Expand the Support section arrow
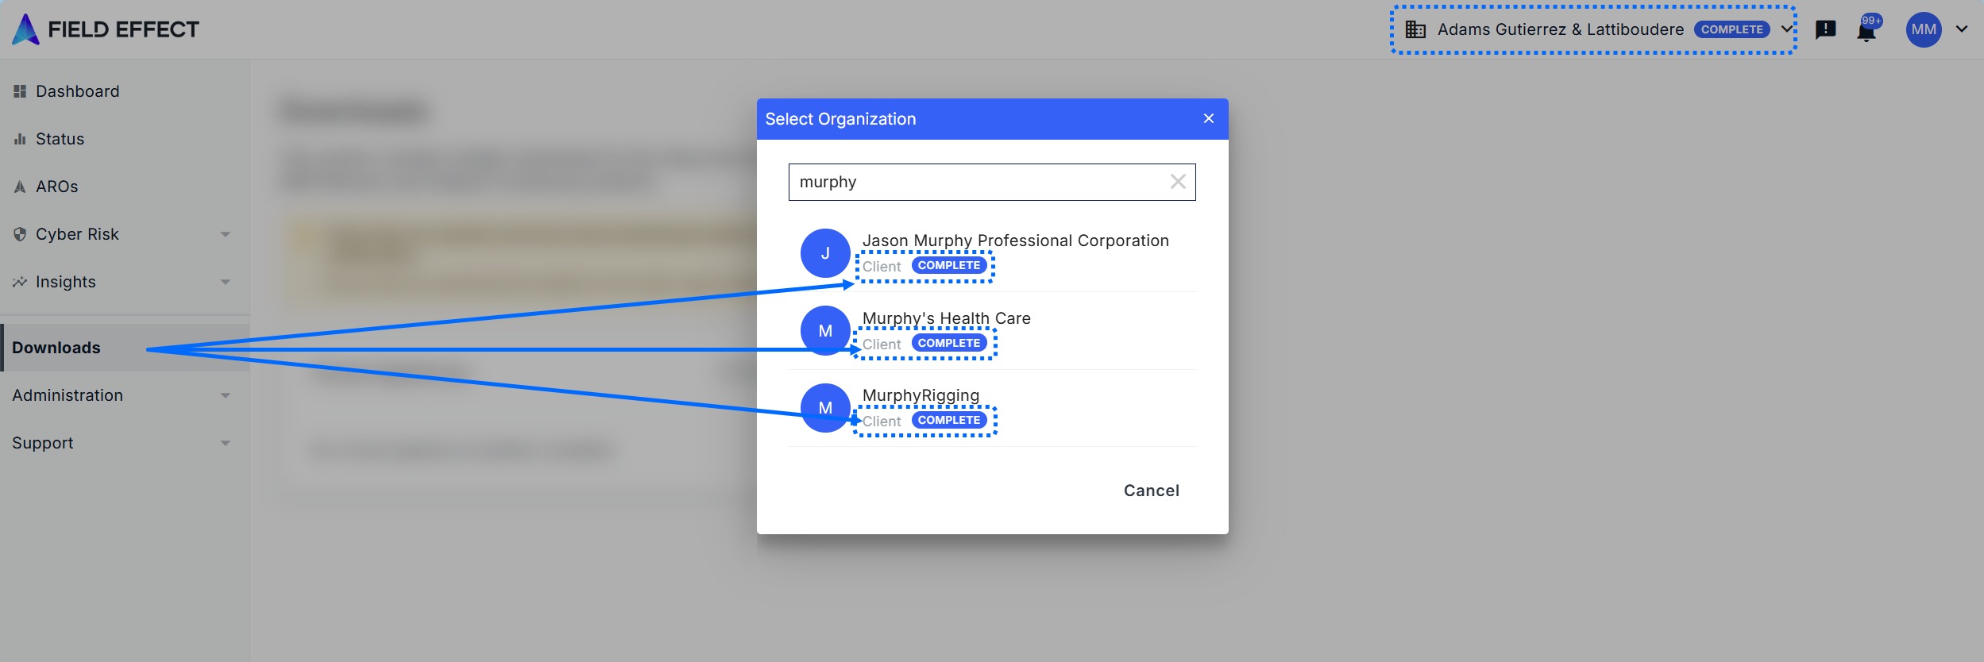The image size is (1984, 662). pos(226,443)
